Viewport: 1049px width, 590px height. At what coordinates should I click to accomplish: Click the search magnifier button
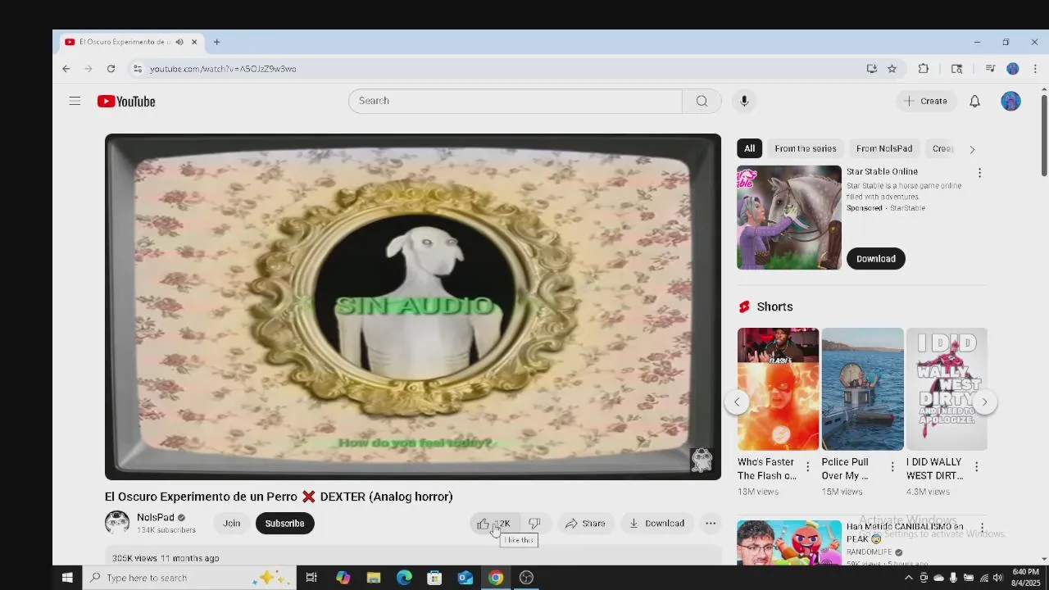point(702,101)
